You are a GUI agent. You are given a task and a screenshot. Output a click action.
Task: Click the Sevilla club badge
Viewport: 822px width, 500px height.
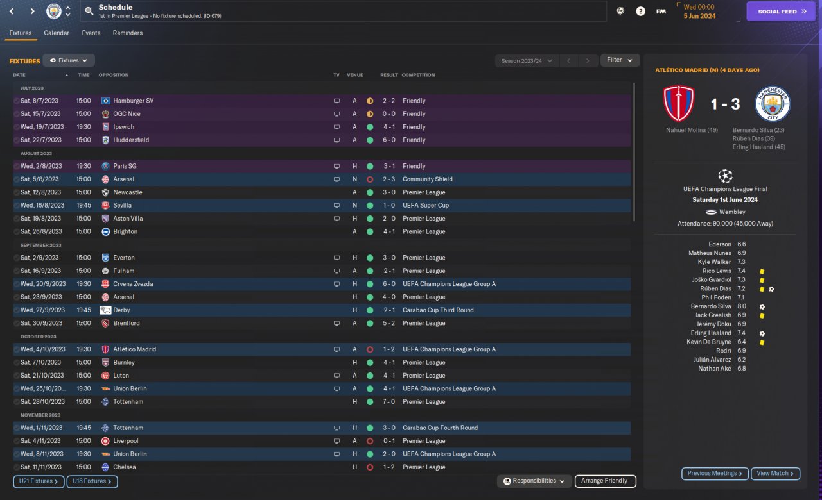click(x=106, y=206)
